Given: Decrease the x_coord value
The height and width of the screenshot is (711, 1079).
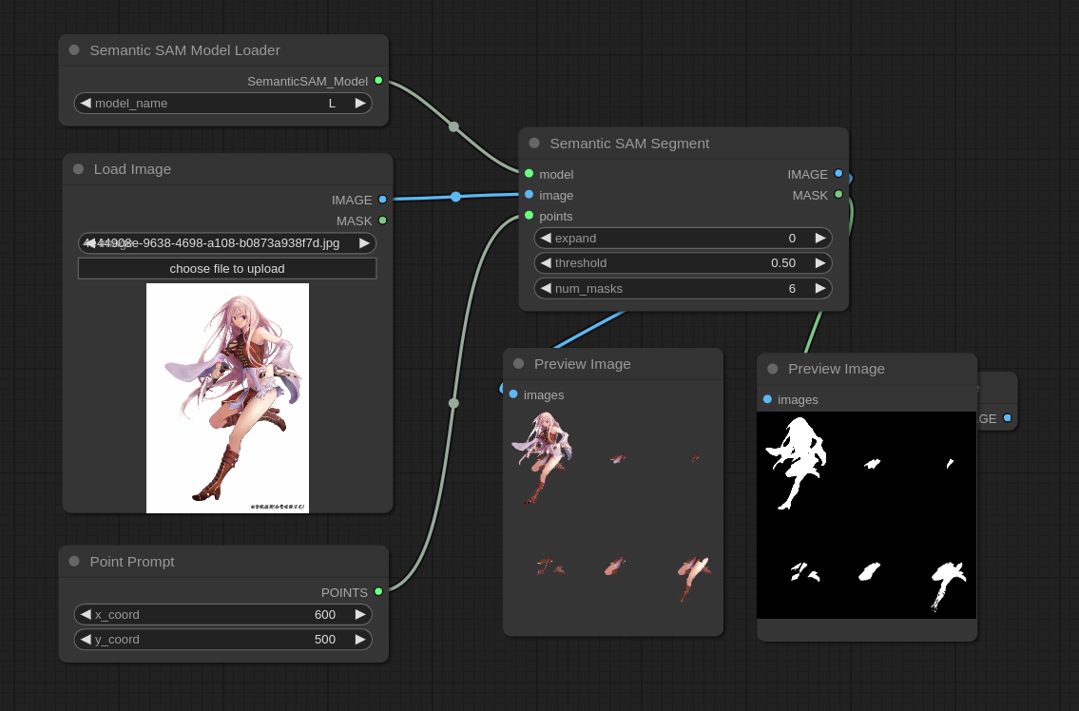Looking at the screenshot, I should click(86, 615).
